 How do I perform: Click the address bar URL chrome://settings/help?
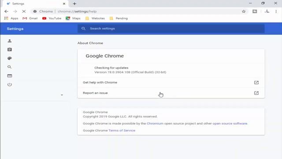click(77, 11)
